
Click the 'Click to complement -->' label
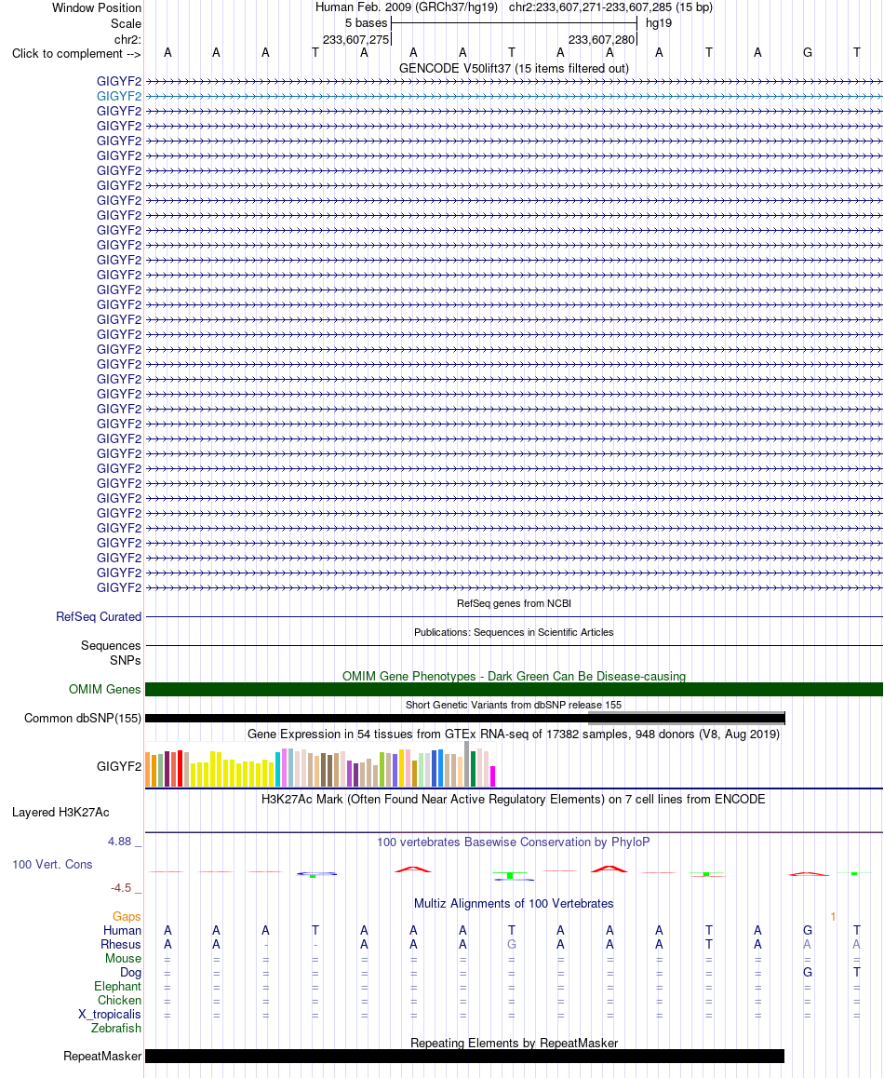tap(76, 54)
